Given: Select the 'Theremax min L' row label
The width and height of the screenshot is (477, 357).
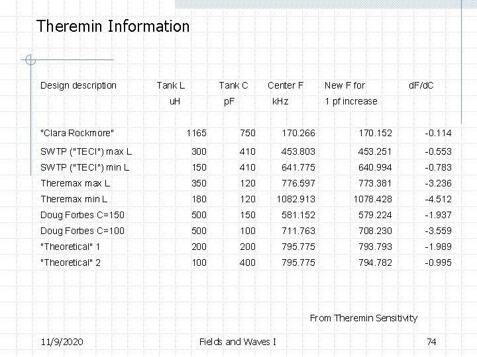Looking at the screenshot, I should 74,199.
